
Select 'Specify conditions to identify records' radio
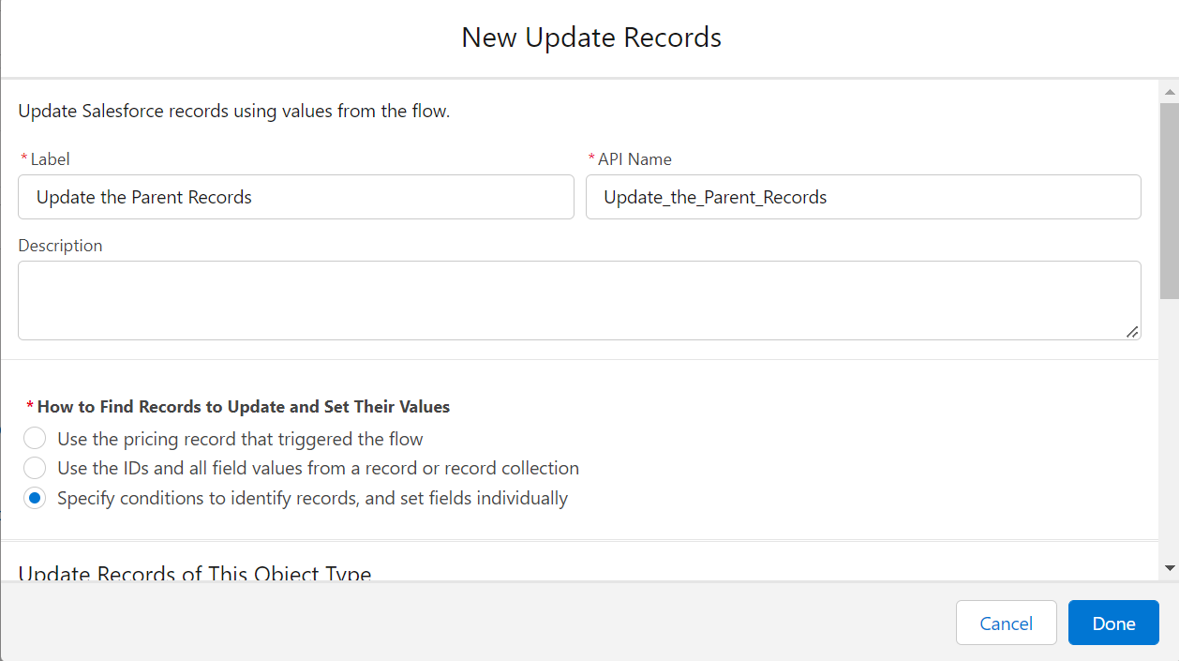coord(35,498)
